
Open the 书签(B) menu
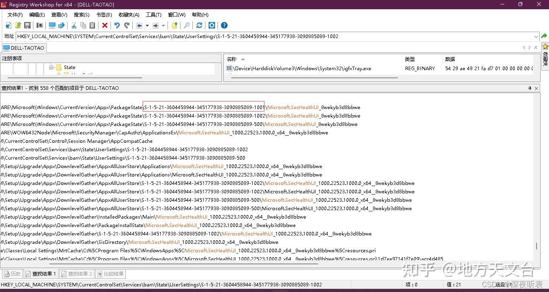(x=104, y=15)
